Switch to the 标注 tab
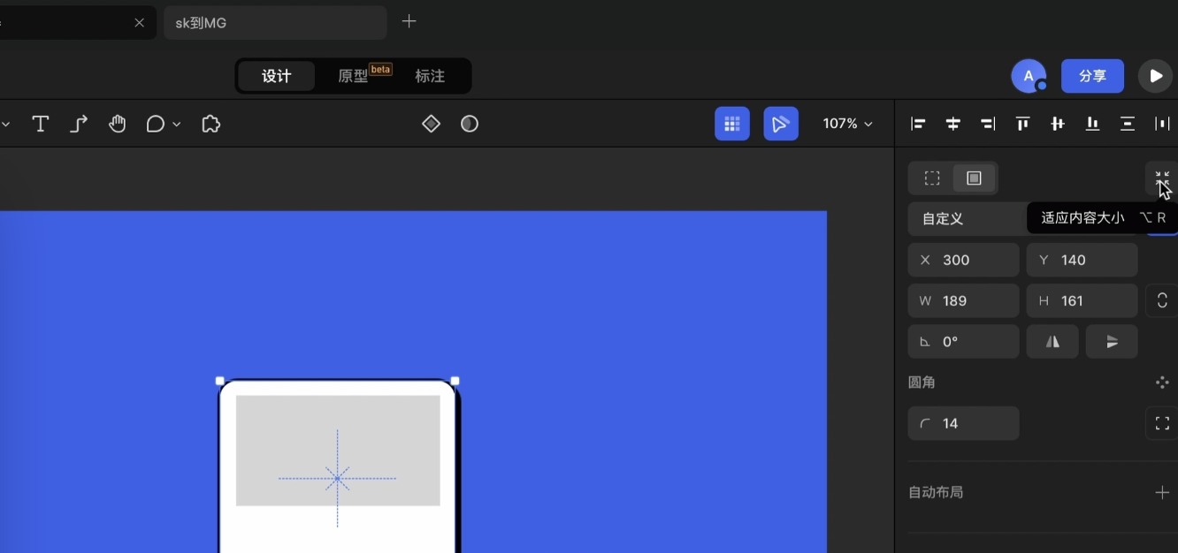The height and width of the screenshot is (553, 1178). click(430, 76)
